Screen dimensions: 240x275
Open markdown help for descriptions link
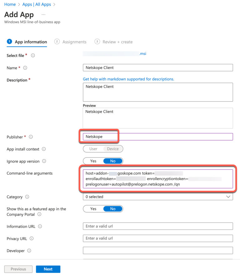[x=128, y=79]
